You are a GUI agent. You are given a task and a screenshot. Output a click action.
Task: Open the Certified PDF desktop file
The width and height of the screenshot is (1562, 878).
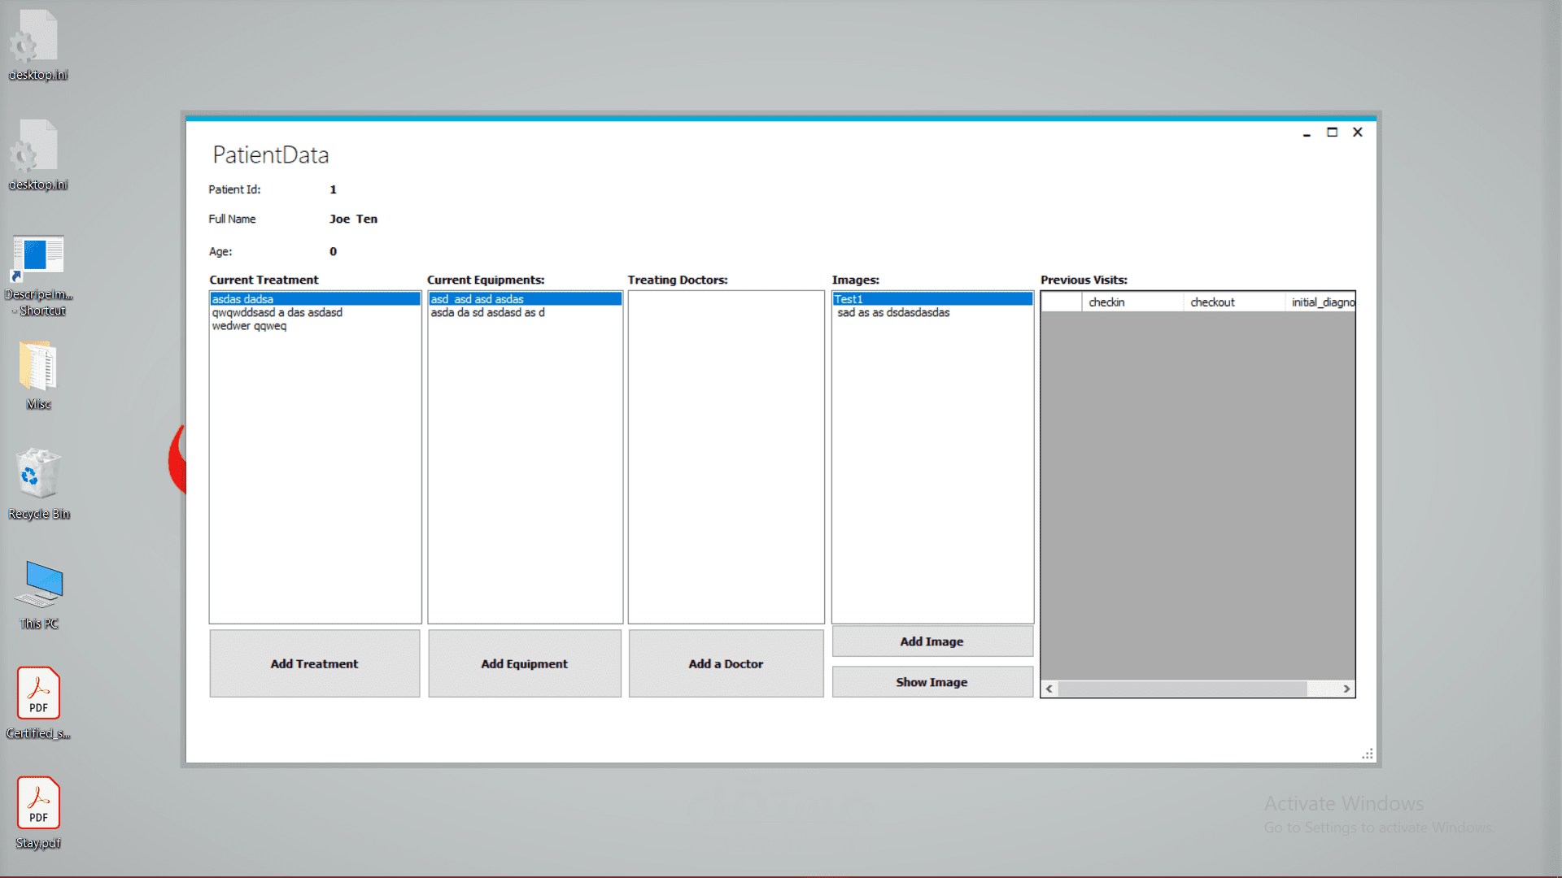coord(38,694)
